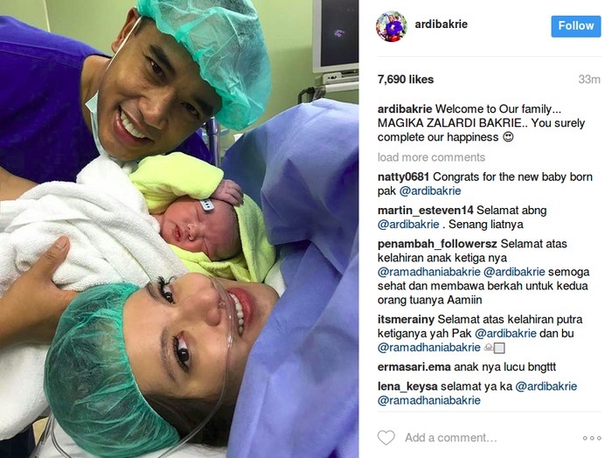
Task: View the 7,690 likes list
Action: pyautogui.click(x=406, y=80)
